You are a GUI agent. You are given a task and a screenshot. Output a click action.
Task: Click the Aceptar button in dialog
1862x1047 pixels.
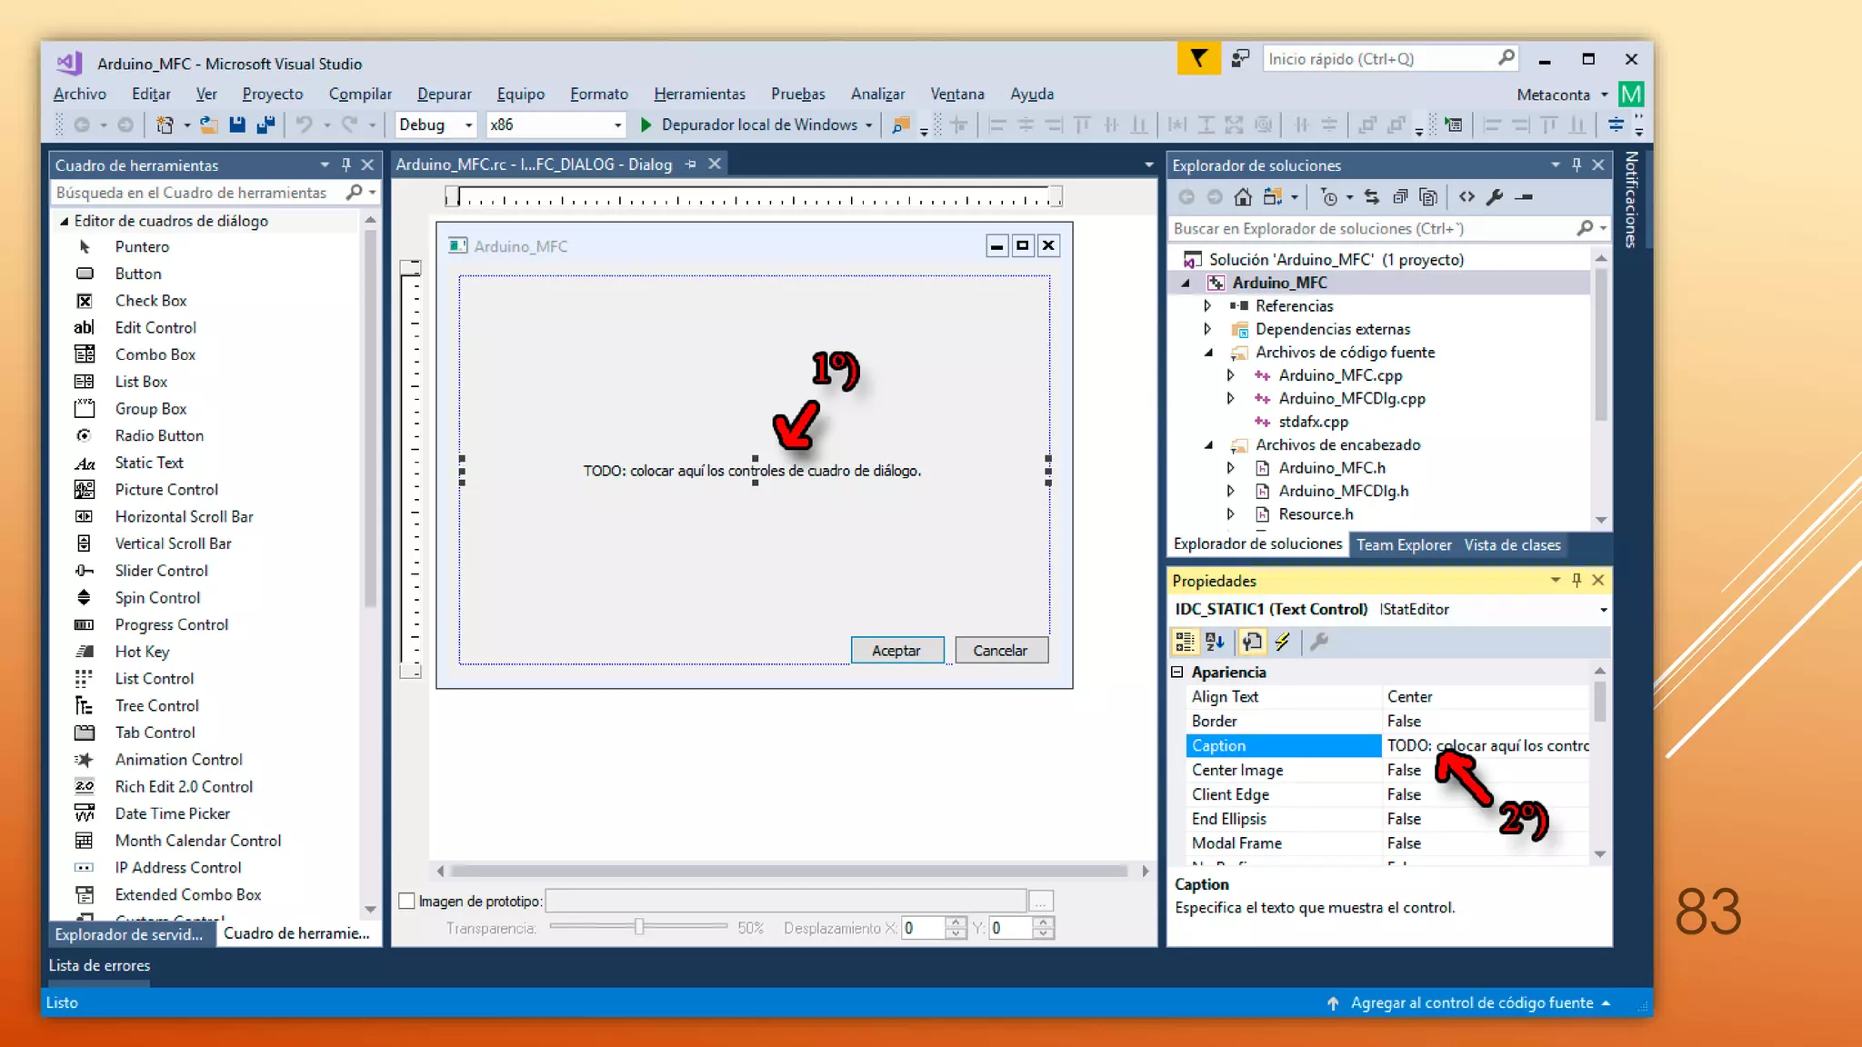point(896,651)
